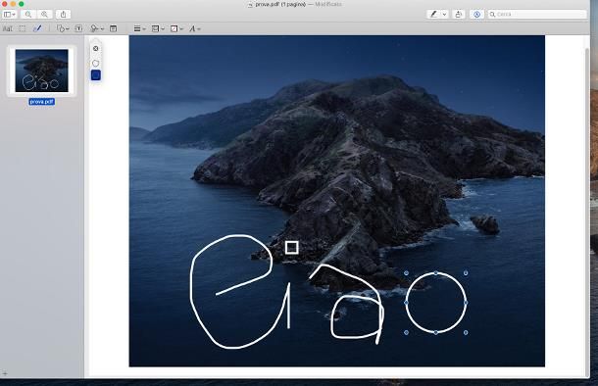Grab the circle's left middle handle
This screenshot has height=386, width=598.
coord(406,303)
